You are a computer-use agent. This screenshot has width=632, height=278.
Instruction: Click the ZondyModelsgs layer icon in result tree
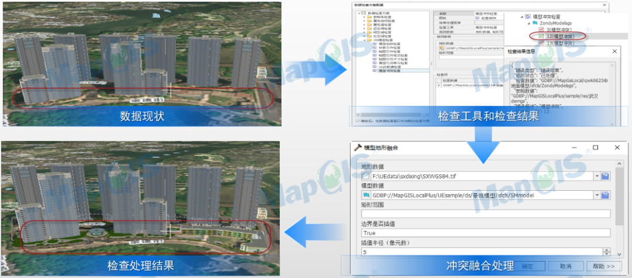click(x=535, y=23)
